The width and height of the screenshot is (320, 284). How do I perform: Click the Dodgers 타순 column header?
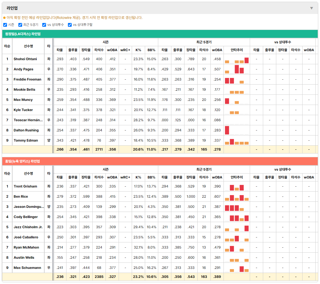coord(7,46)
